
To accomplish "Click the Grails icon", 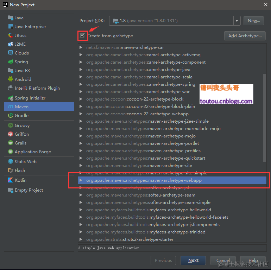I will (x=11, y=143).
